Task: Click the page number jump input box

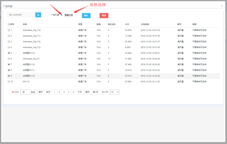Action: click(25, 92)
